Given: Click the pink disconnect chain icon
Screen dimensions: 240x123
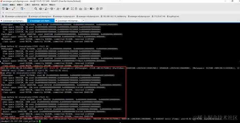Looking at the screenshot, I should pyautogui.click(x=13, y=9).
